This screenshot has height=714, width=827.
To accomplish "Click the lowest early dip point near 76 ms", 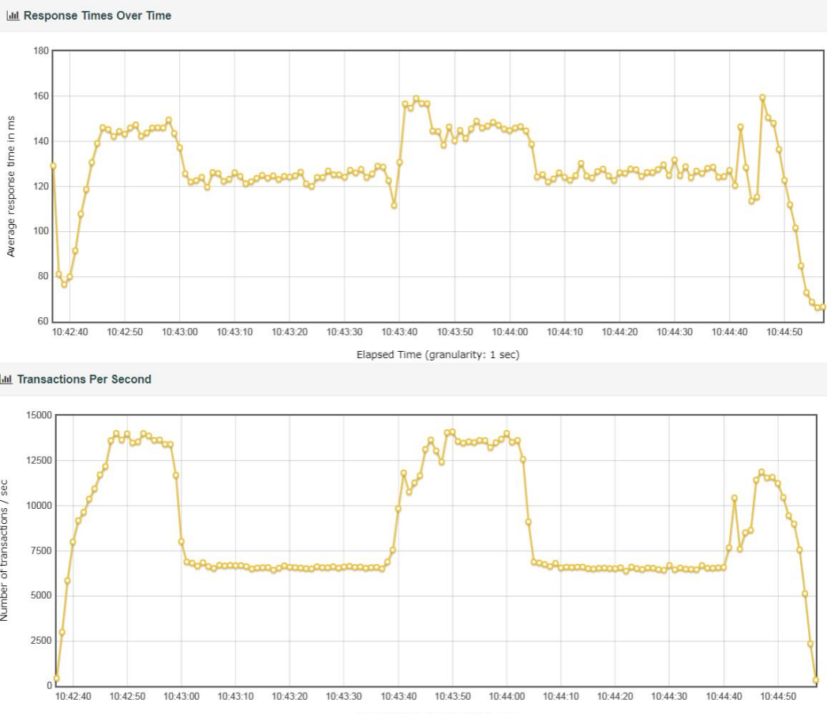I will tap(65, 284).
